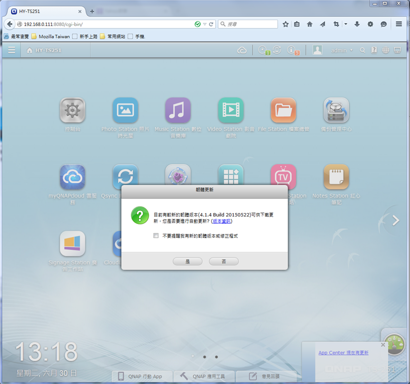Open the Music Station app
Screen dimensions: 410x384
pos(178,110)
